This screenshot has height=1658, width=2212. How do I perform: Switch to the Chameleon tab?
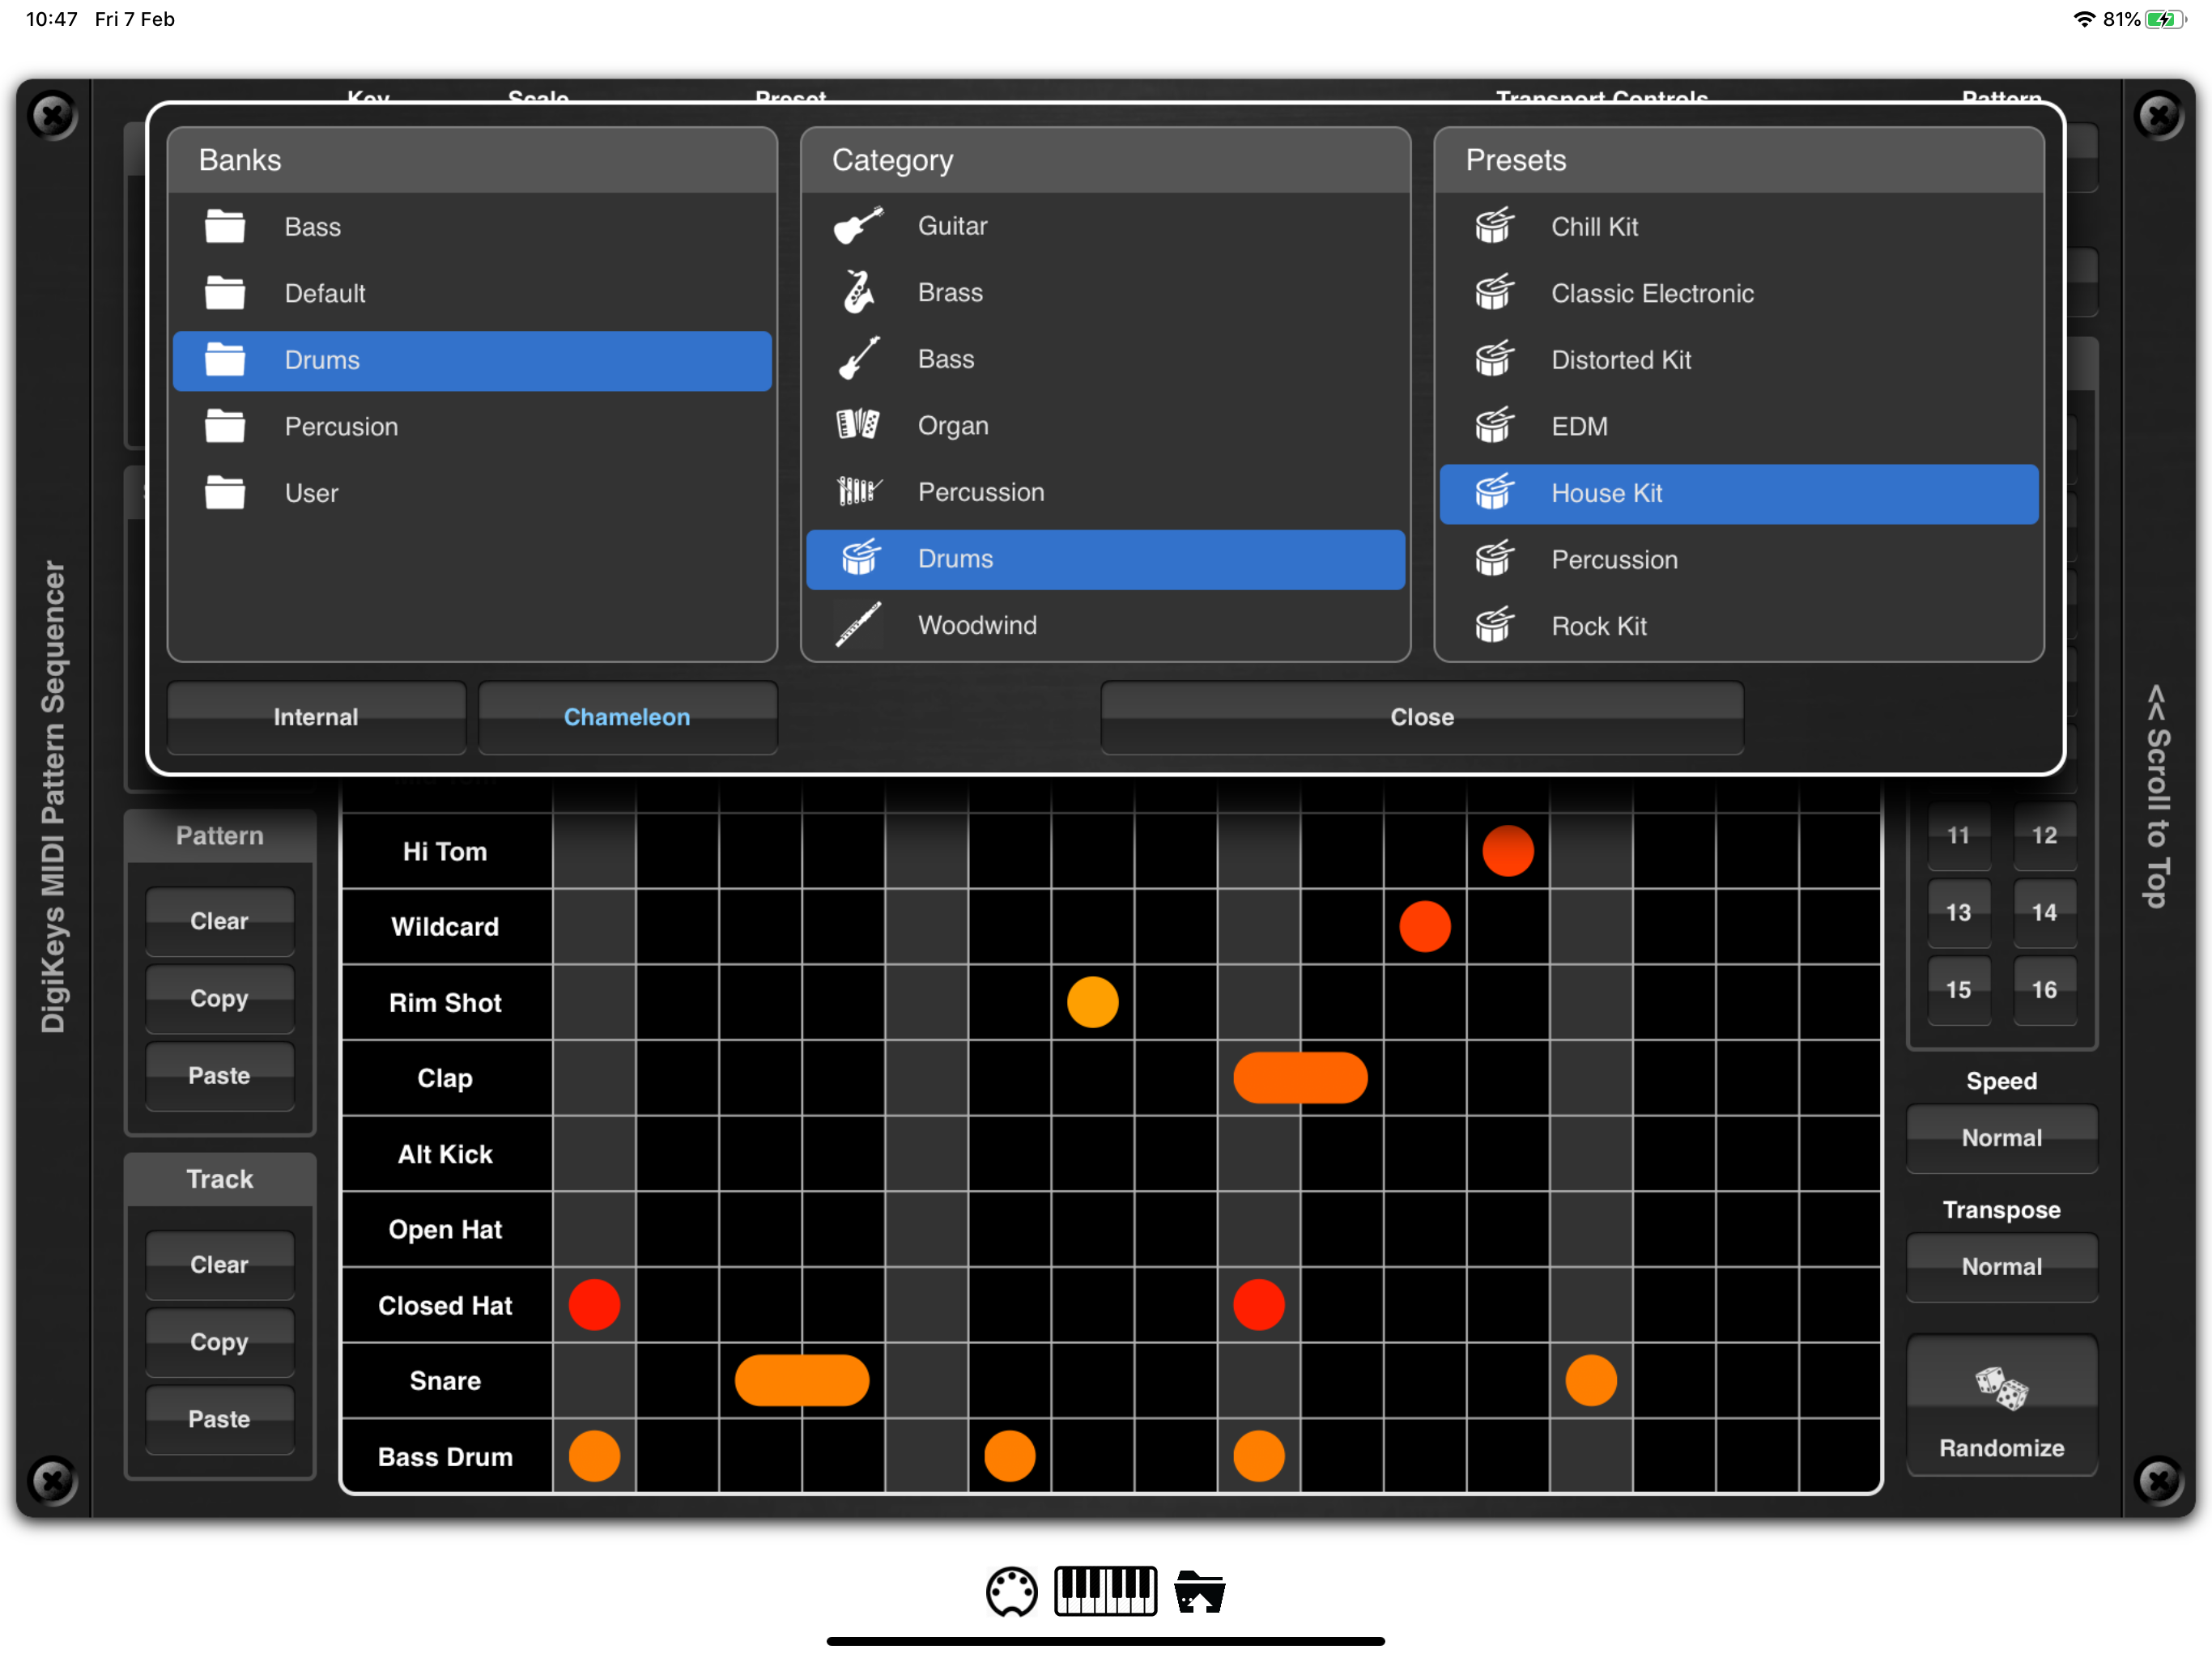point(627,717)
